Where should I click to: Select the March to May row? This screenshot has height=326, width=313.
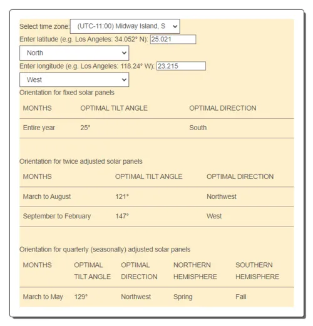[156, 297]
